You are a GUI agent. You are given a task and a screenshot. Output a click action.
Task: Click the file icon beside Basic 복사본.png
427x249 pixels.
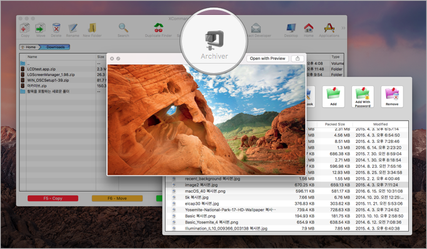point(174,216)
